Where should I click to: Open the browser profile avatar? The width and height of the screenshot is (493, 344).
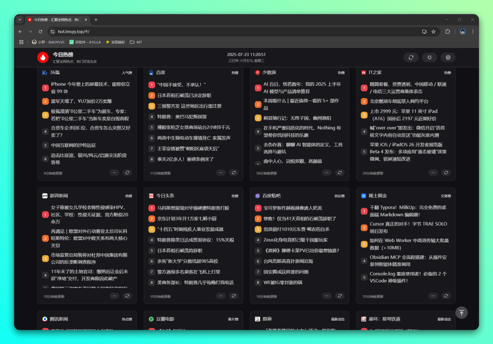pyautogui.click(x=462, y=32)
